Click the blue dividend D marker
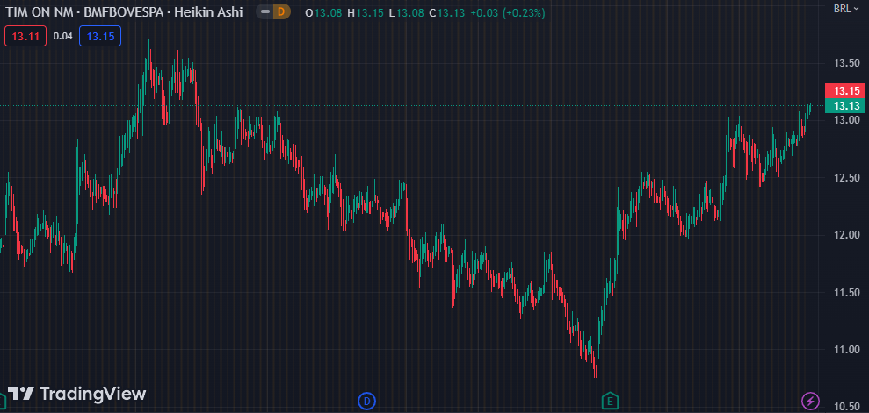Screen dimensions: 869x413 pyautogui.click(x=367, y=400)
